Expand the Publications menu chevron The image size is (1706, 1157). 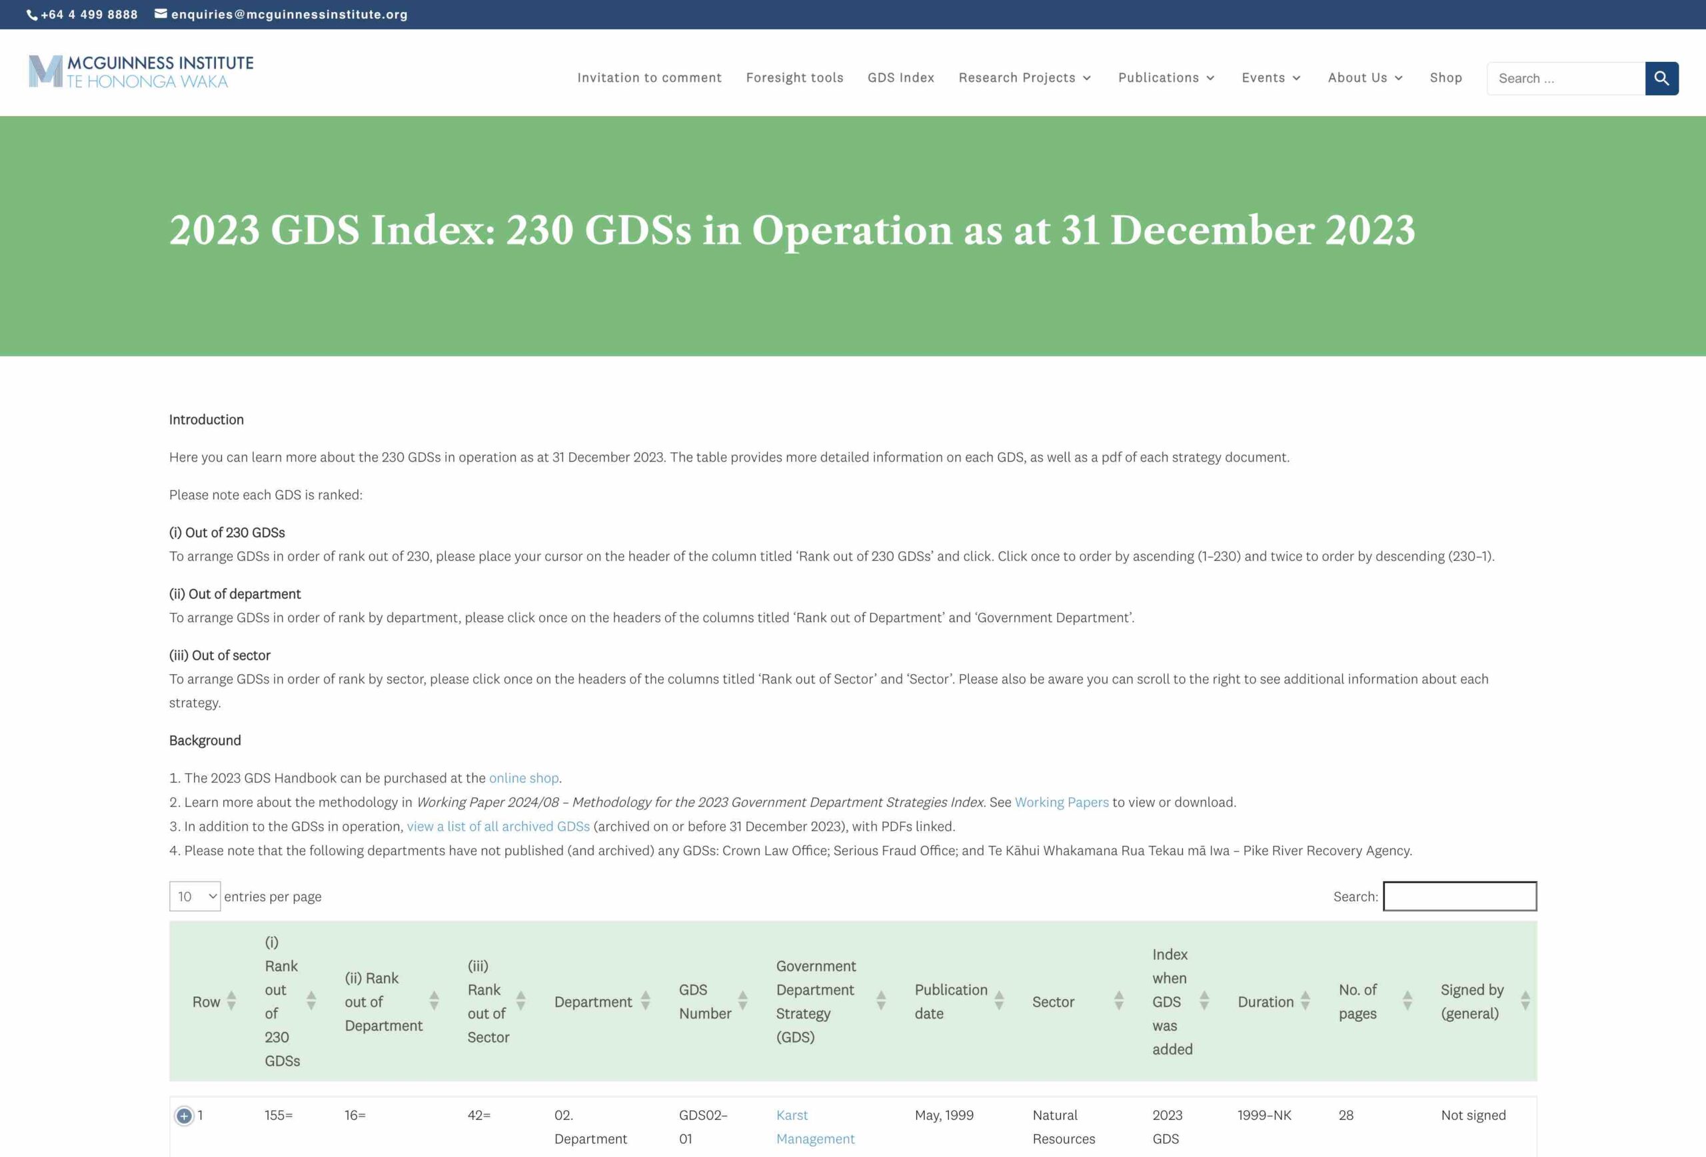click(1212, 78)
